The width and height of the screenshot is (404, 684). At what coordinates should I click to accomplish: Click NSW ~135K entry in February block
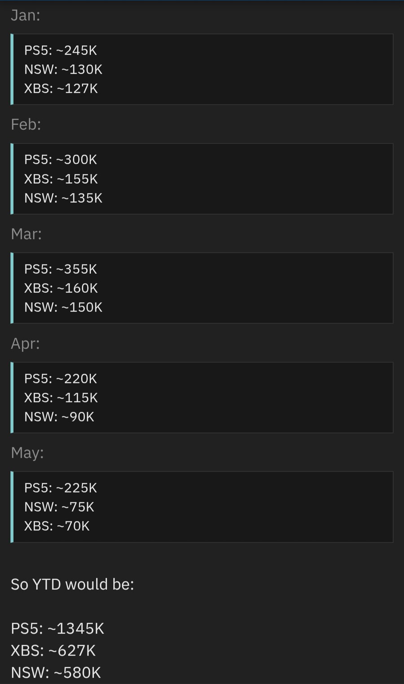pos(63,198)
